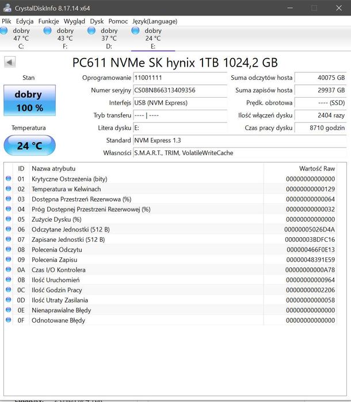Click status icon for attribute 0A
This screenshot has width=351, height=402.
pos(9,269)
